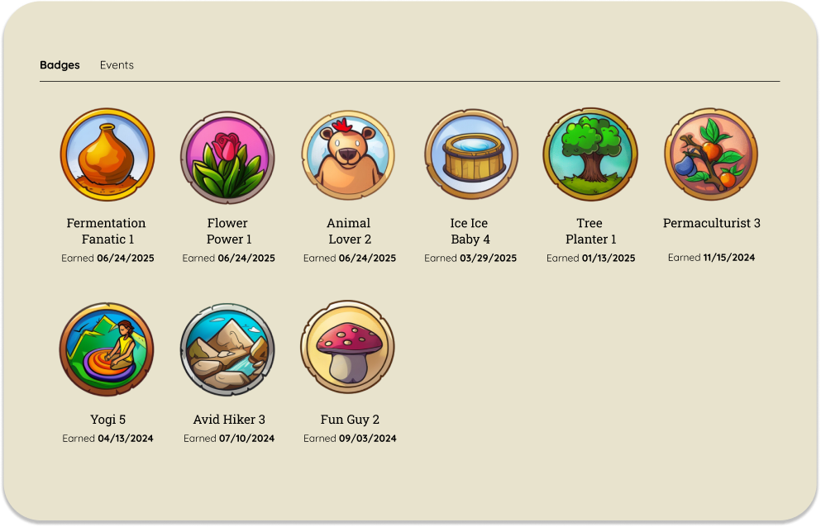Image resolution: width=821 pixels, height=527 pixels.
Task: Open the Permaculturist fruit branch badge icon
Action: click(x=711, y=154)
